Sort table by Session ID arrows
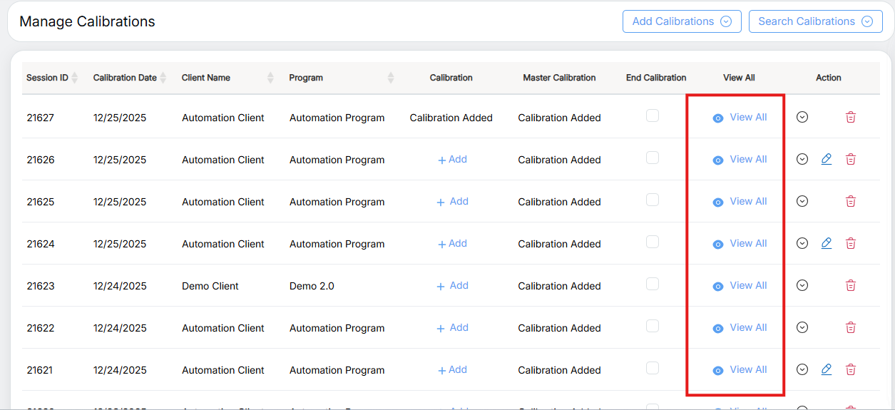This screenshot has height=410, width=895. 75,78
